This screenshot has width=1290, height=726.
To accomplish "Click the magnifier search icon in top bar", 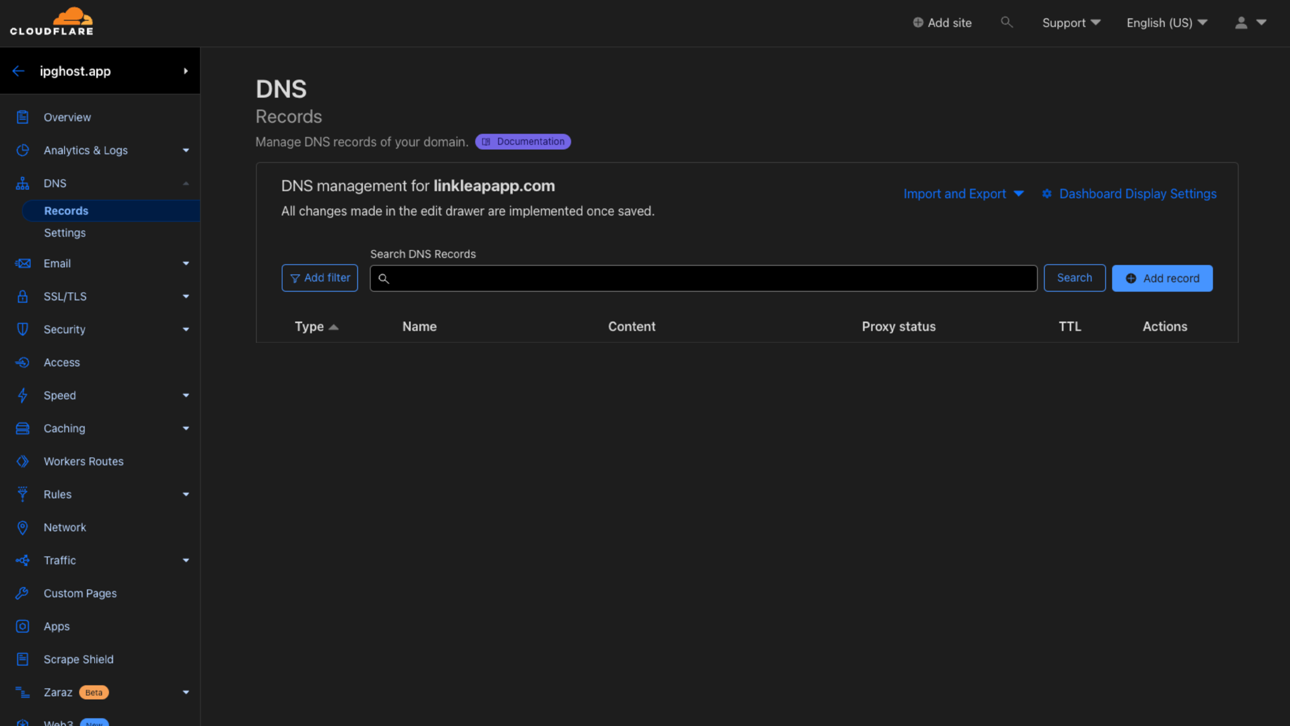I will [1006, 22].
